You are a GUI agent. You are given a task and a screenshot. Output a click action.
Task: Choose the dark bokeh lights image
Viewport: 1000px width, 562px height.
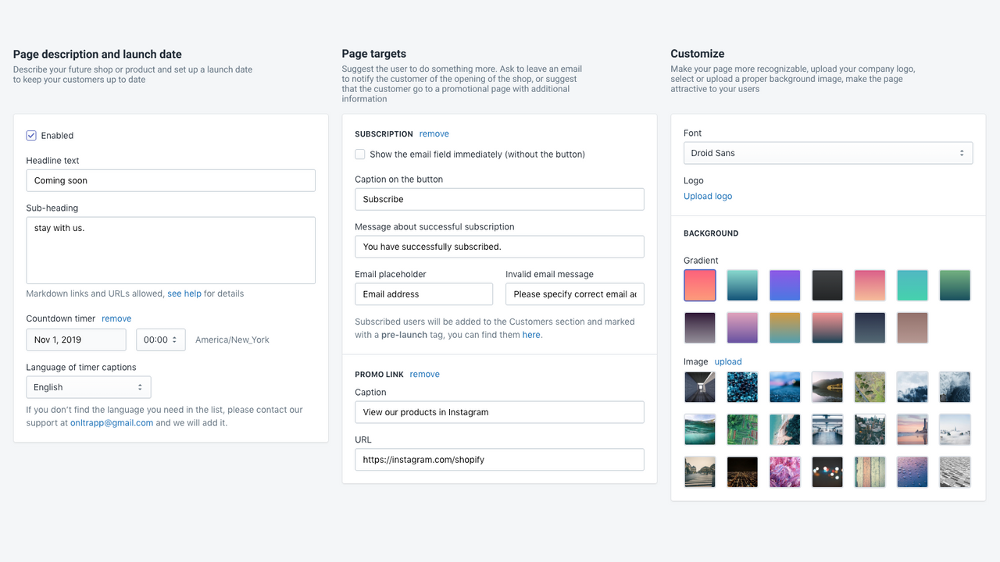(827, 472)
